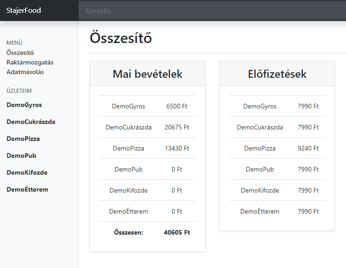The height and width of the screenshot is (268, 346).
Task: Focus the Keresés search field
Action: pos(212,11)
